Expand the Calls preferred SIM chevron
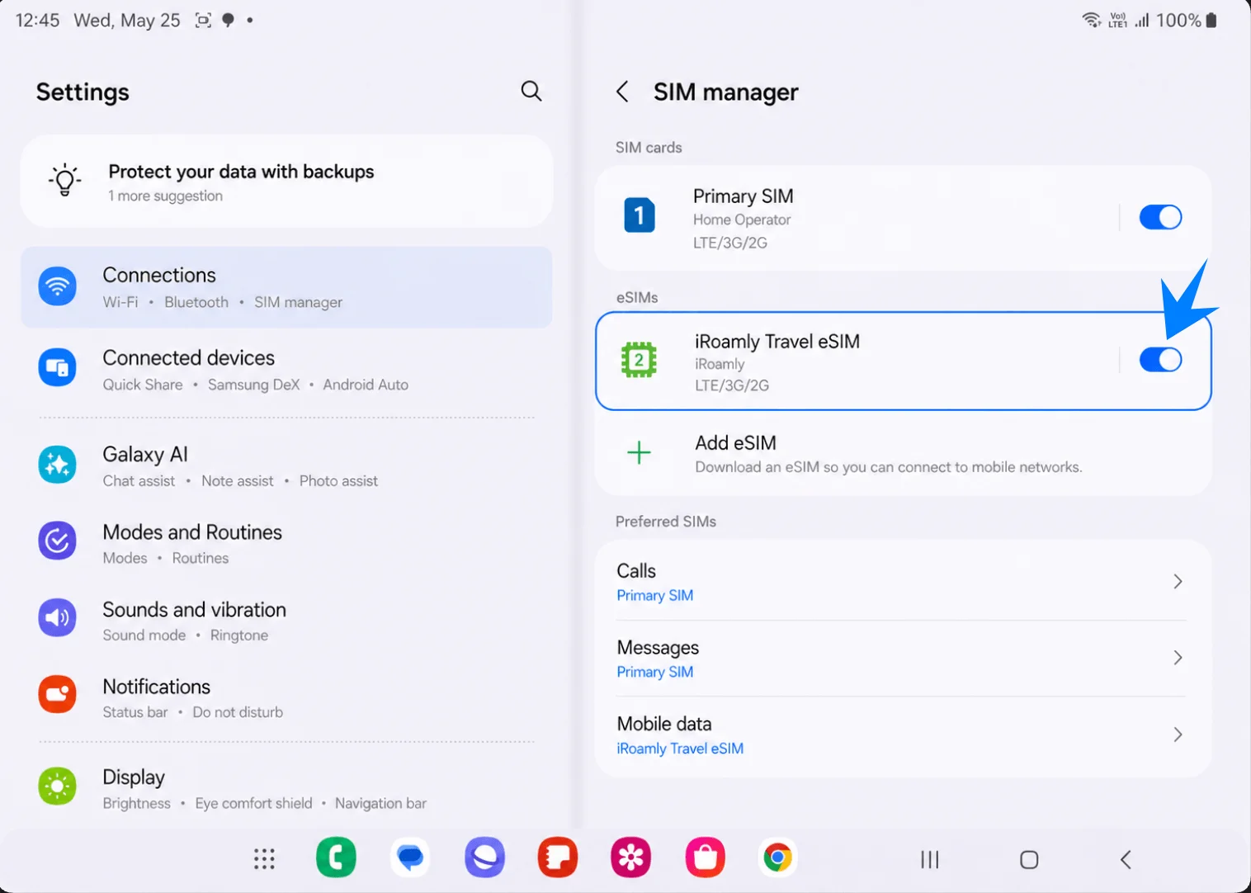Image resolution: width=1251 pixels, height=893 pixels. point(1178,582)
